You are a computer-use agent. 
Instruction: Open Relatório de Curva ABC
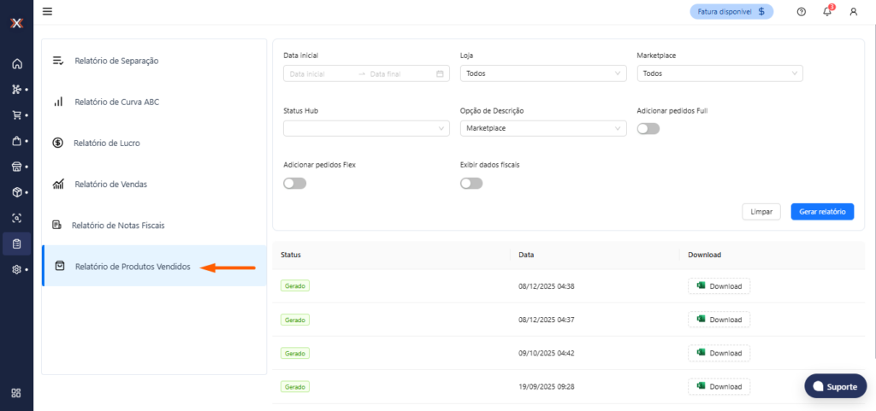[116, 102]
